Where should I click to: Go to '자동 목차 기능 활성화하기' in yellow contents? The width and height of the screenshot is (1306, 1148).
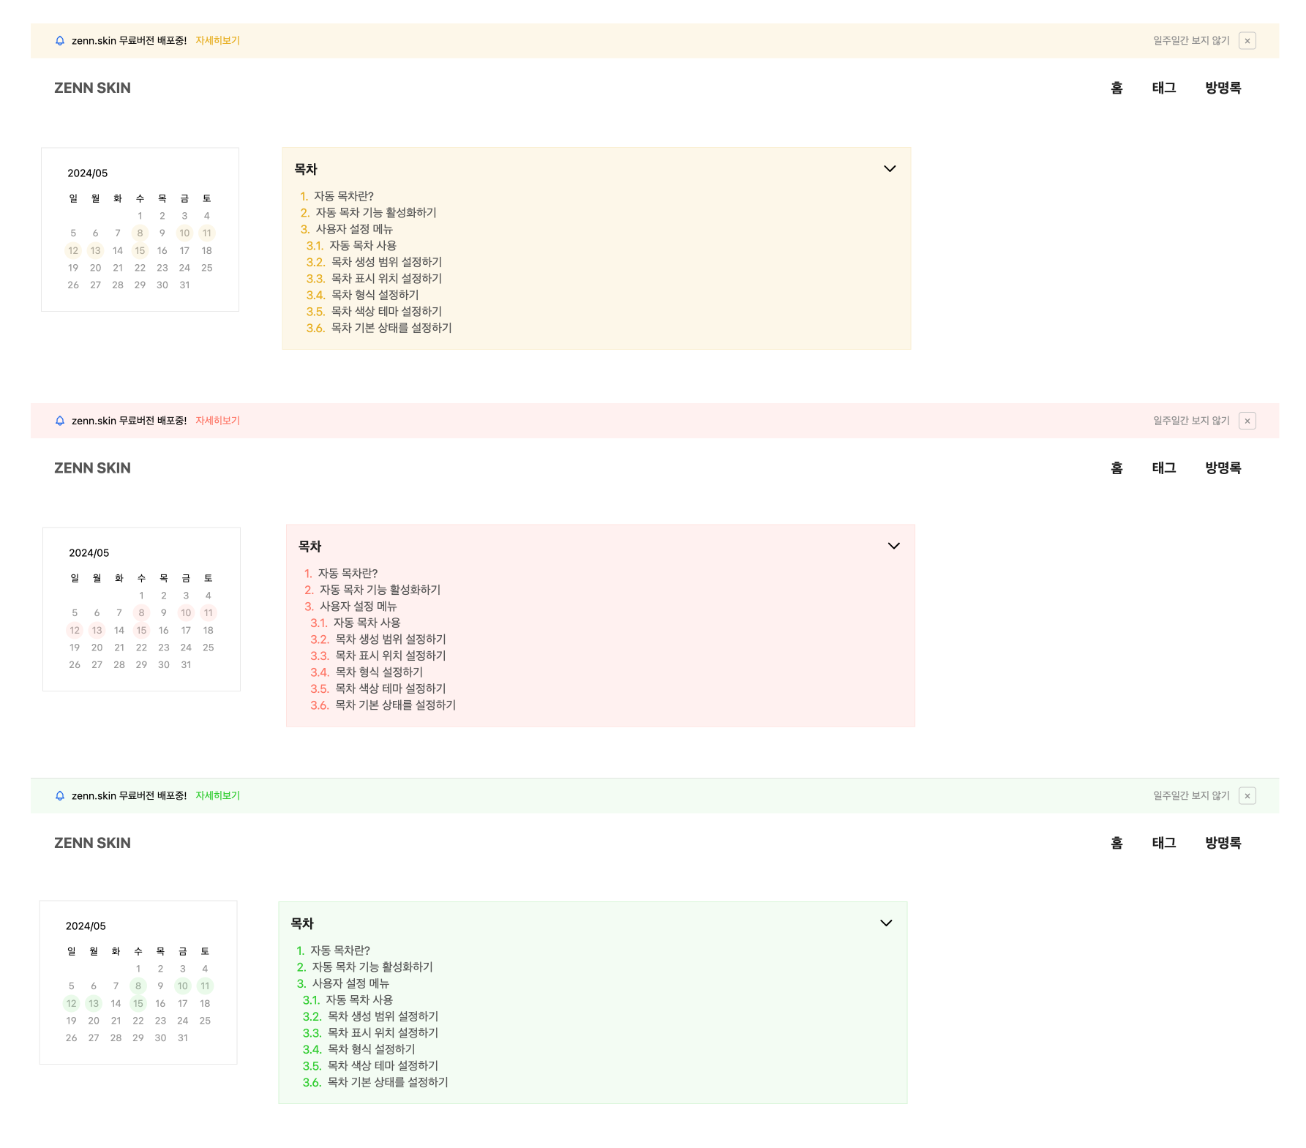click(x=376, y=213)
